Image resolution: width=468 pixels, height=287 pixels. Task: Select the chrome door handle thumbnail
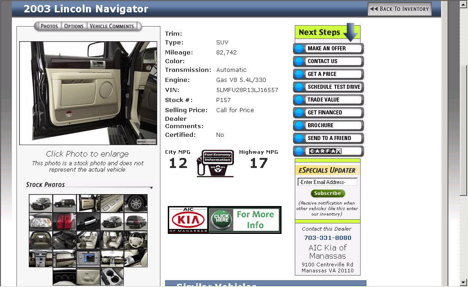click(88, 222)
